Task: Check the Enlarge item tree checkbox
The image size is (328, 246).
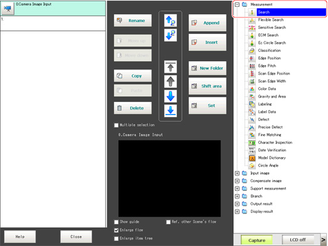Action: click(116, 238)
